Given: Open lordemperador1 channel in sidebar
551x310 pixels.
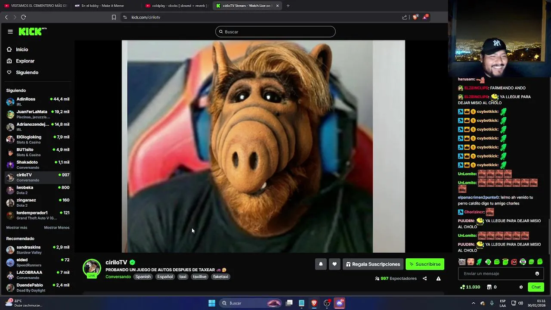Looking at the screenshot, I should click(37, 215).
